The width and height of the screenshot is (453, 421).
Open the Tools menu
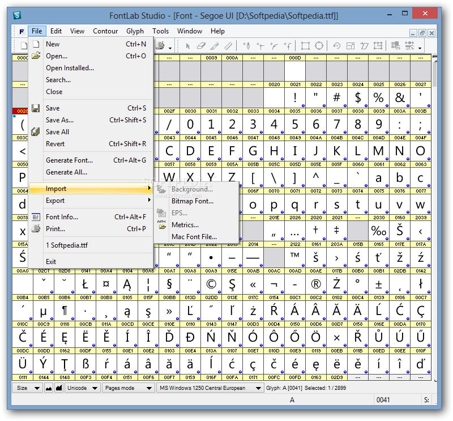point(160,31)
